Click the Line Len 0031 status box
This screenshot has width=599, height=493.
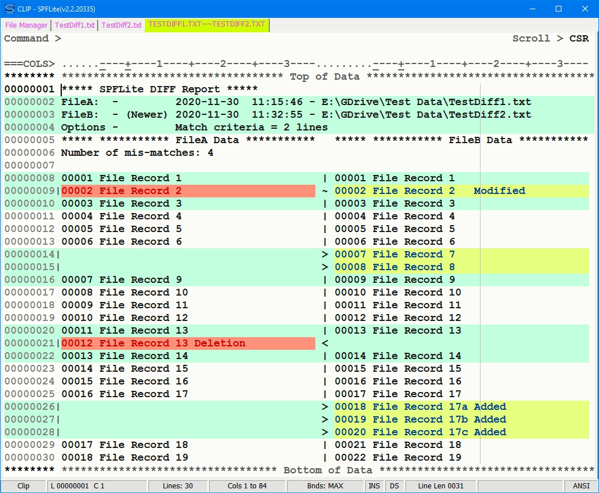tap(440, 486)
